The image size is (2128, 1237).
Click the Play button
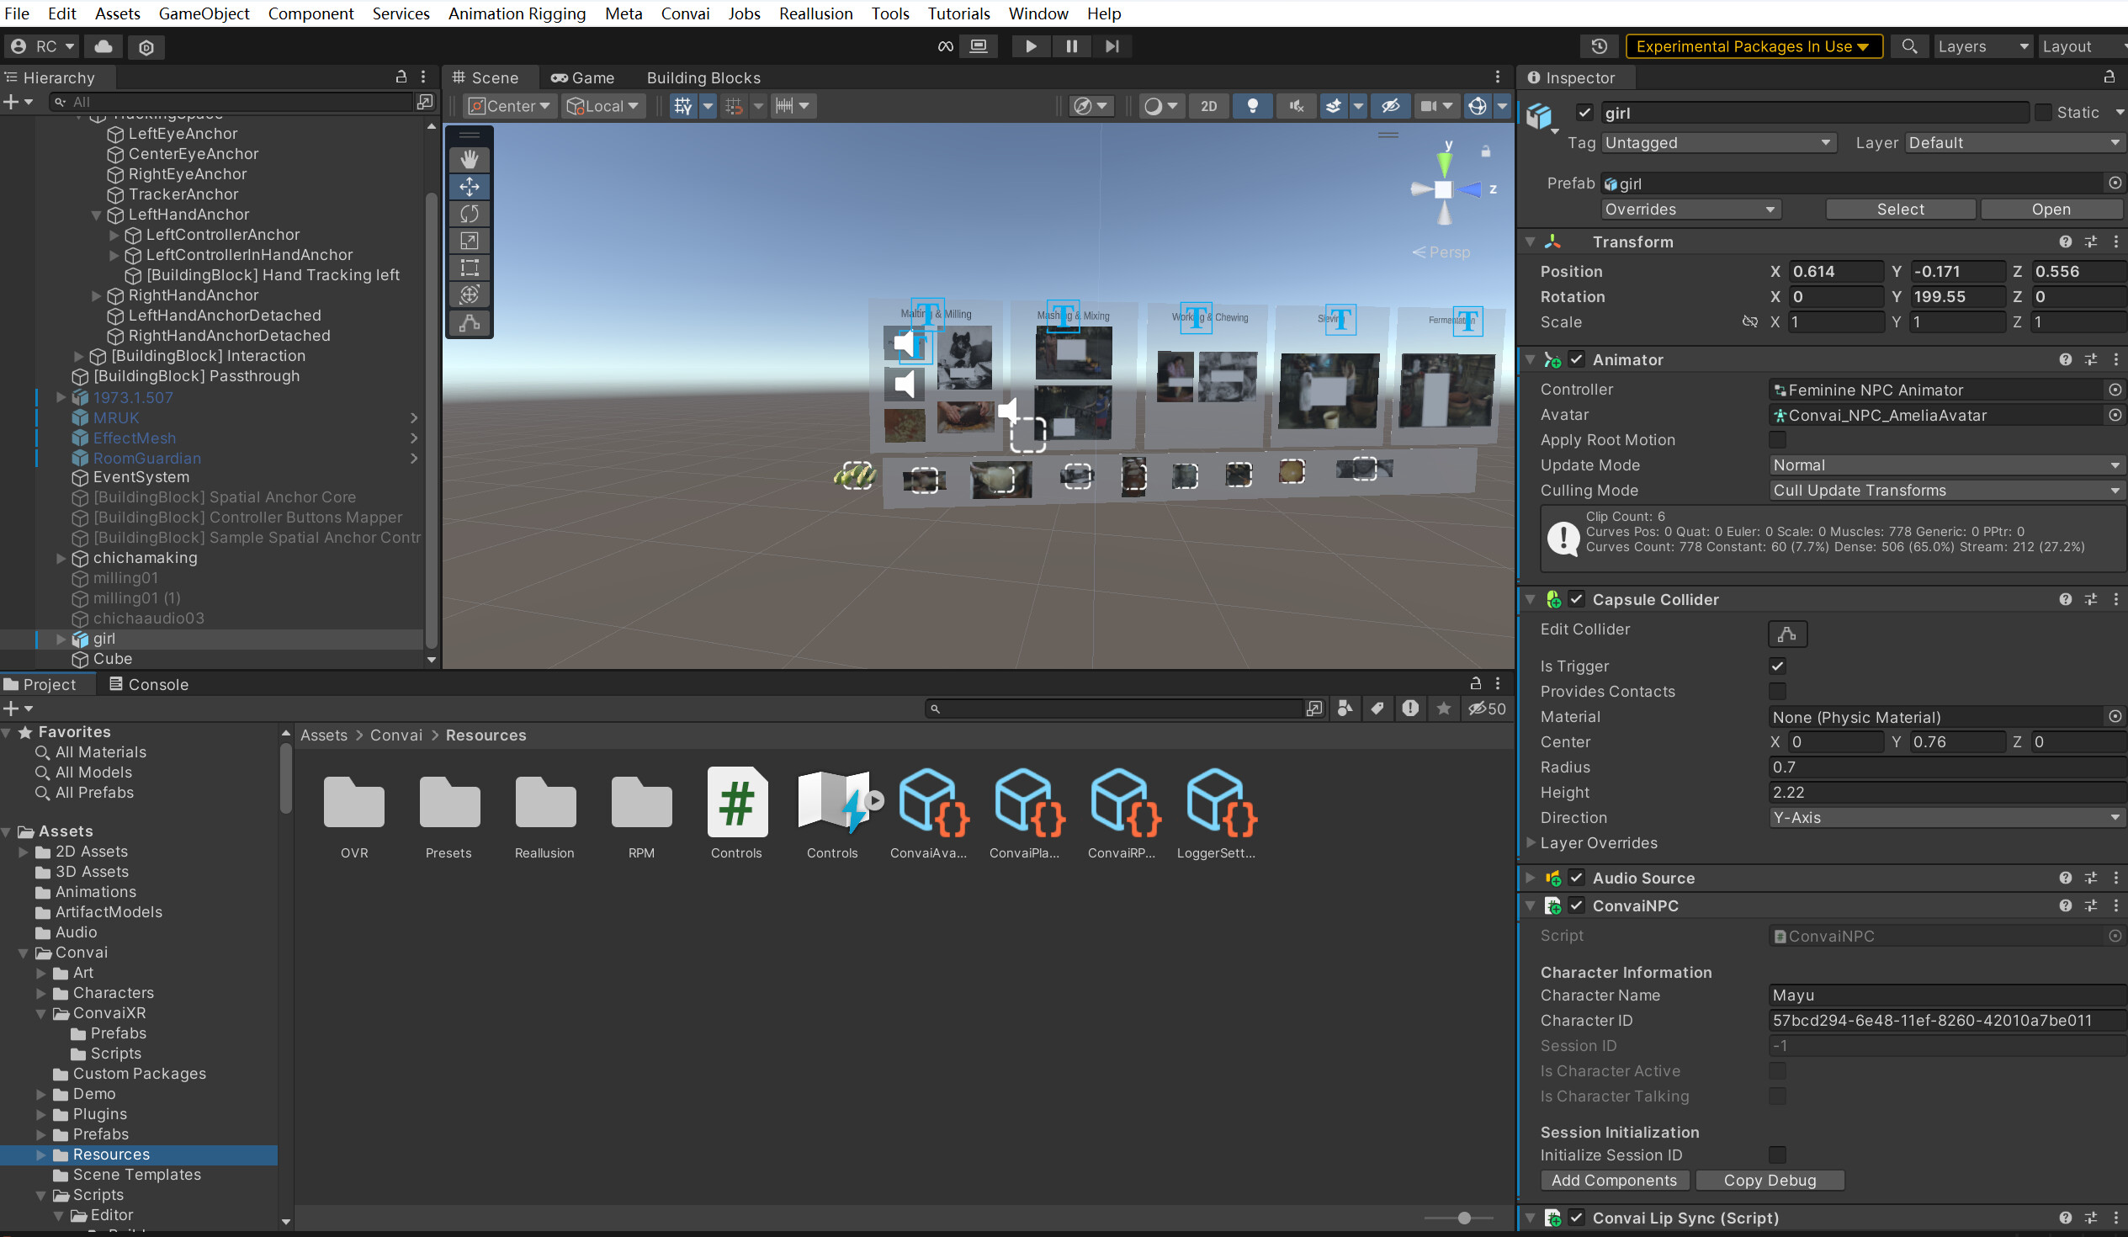pyautogui.click(x=1030, y=46)
